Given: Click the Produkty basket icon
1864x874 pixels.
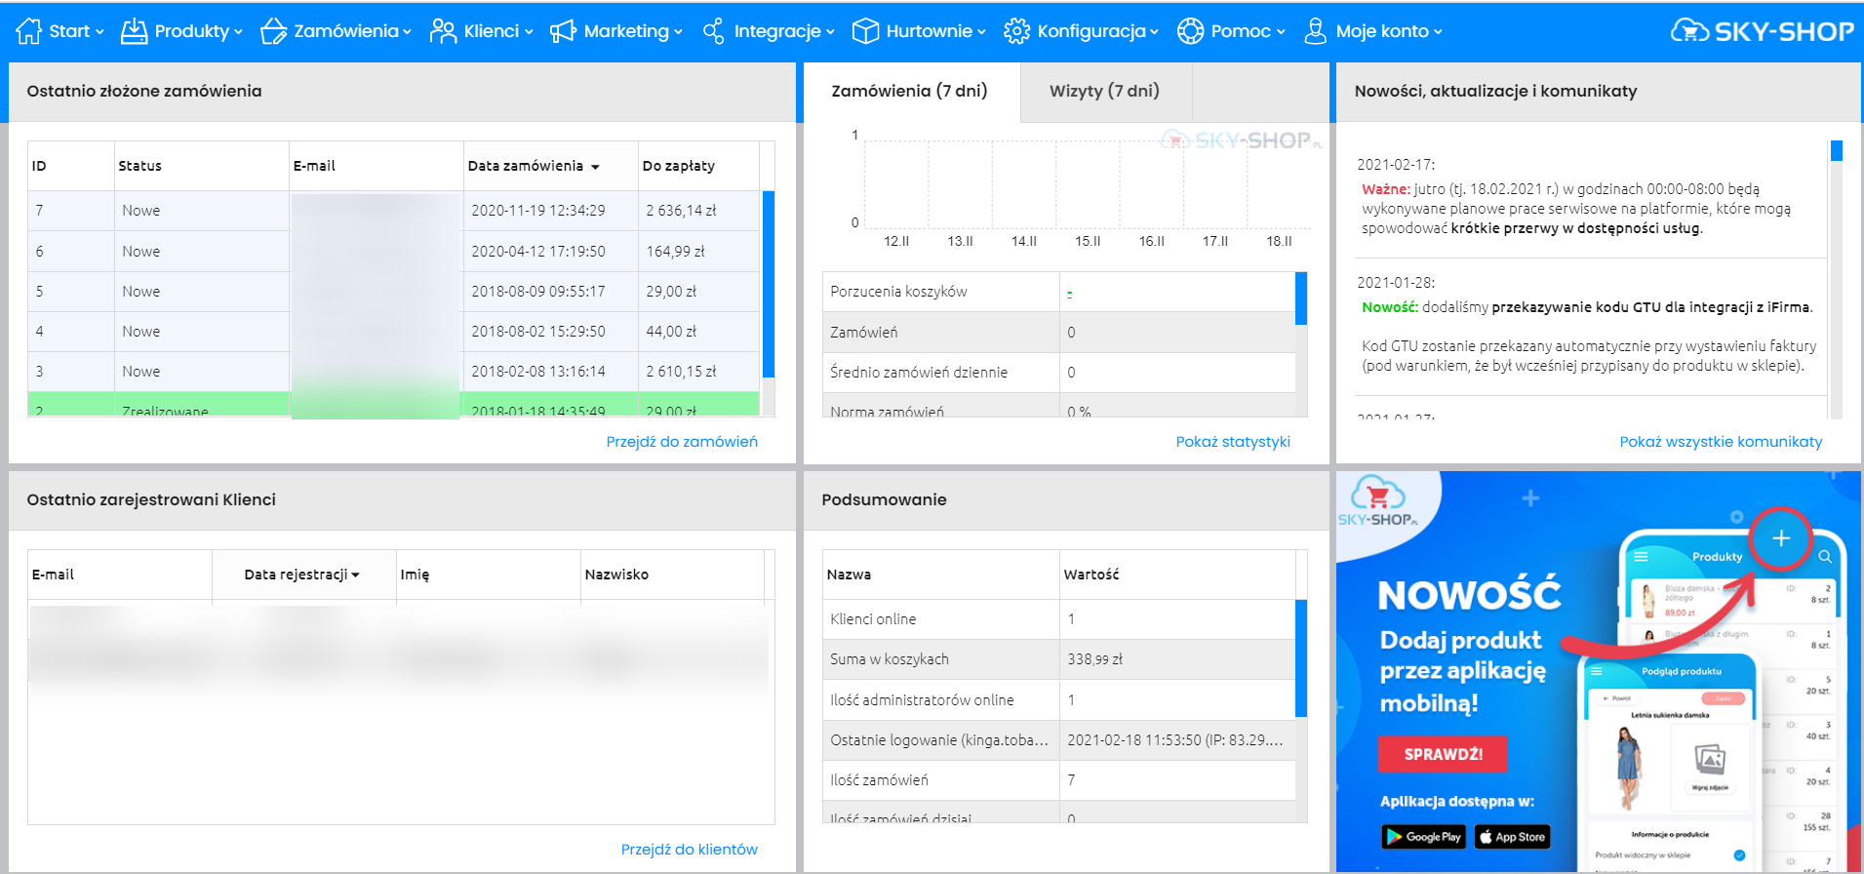Looking at the screenshot, I should pos(134,31).
